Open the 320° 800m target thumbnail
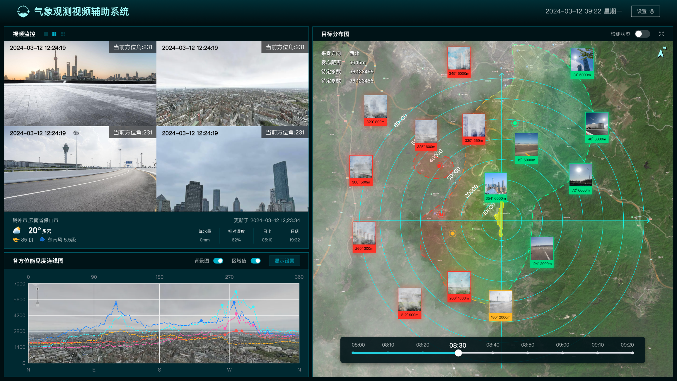Viewport: 677px width, 381px height. pos(375,110)
